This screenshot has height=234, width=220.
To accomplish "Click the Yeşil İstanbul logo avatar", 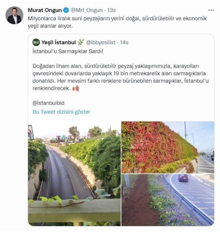I will click(36, 42).
